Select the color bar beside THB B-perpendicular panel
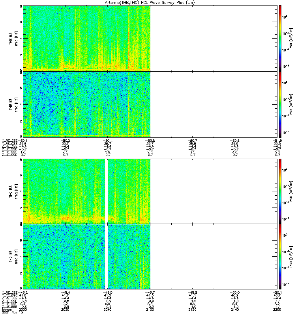 pyautogui.click(x=280, y=38)
